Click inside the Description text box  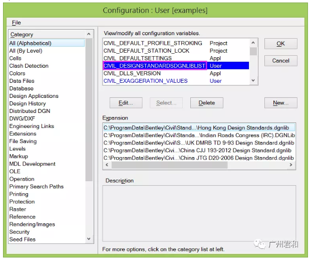point(199,214)
